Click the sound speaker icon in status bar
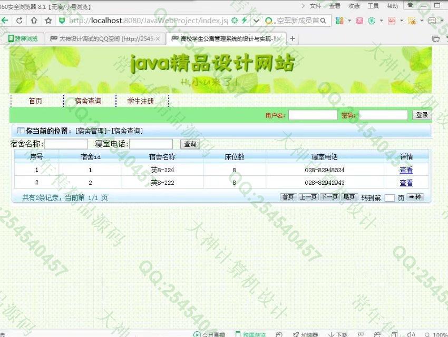 pos(411,334)
